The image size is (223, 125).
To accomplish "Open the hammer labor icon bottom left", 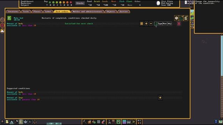I will pyautogui.click(x=16, y=122).
